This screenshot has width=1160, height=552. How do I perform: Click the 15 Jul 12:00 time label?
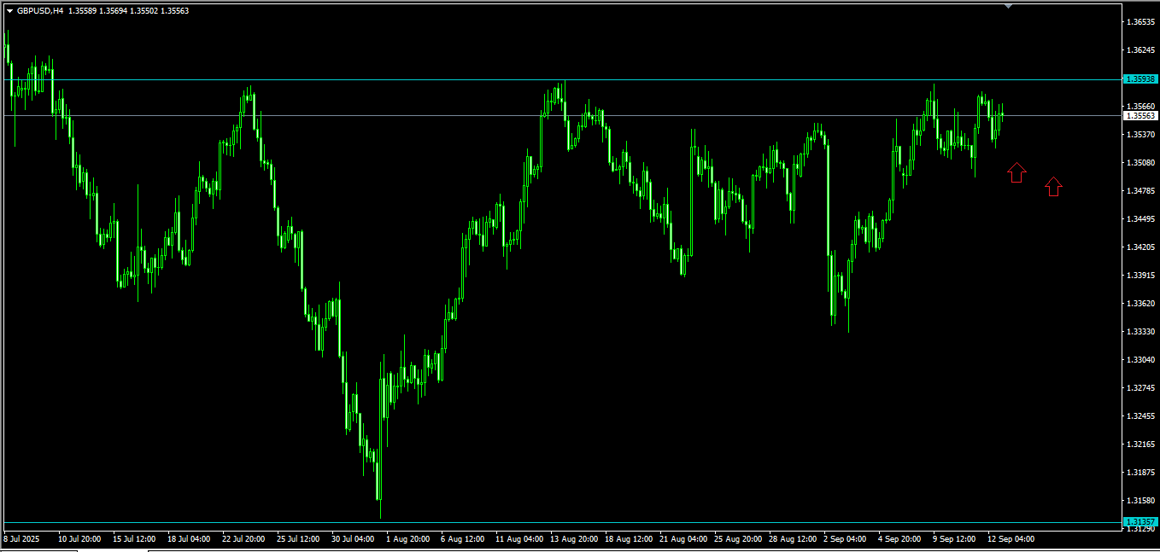tap(134, 539)
